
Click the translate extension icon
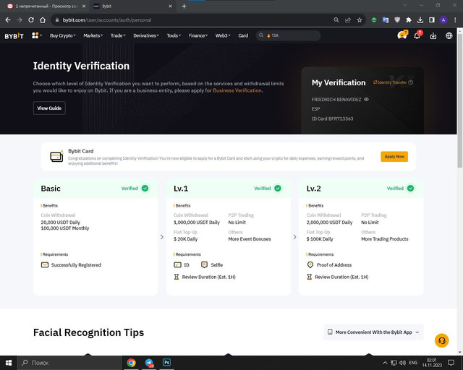pyautogui.click(x=386, y=20)
